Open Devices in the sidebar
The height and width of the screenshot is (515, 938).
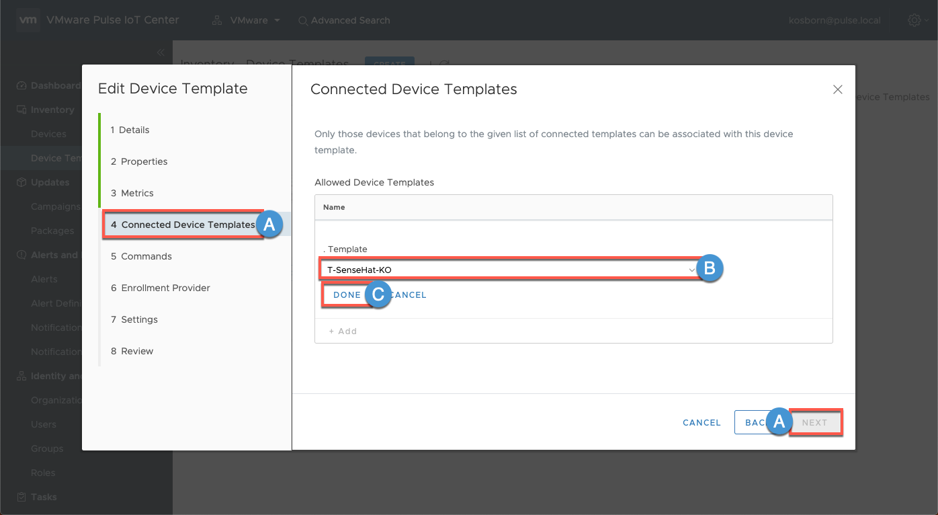[48, 134]
